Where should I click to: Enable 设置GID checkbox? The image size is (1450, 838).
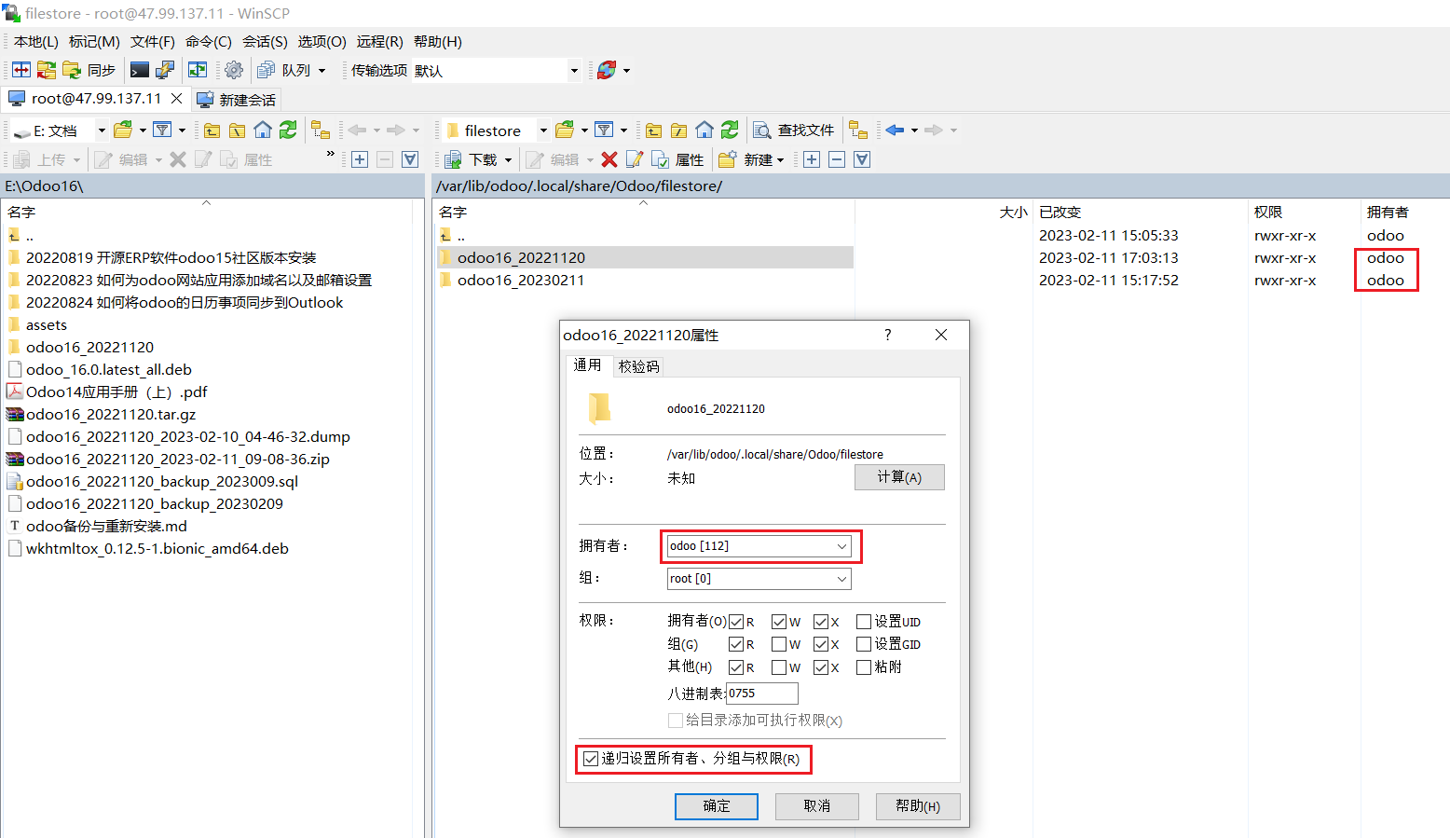(864, 644)
